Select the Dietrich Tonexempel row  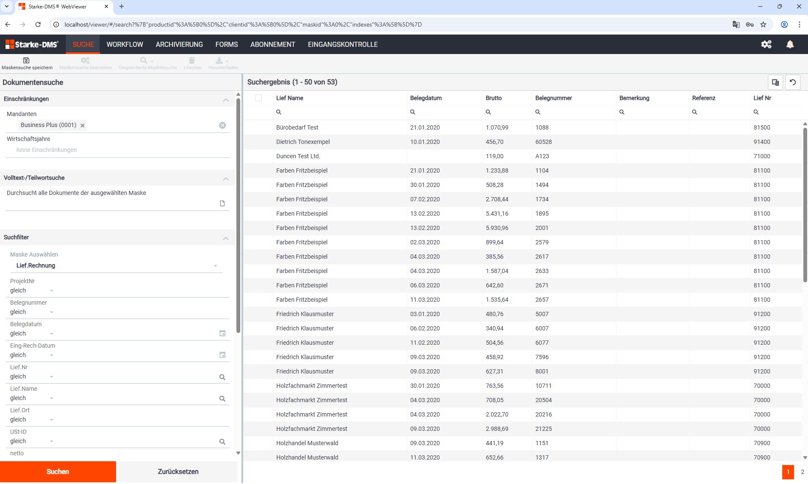tap(523, 142)
